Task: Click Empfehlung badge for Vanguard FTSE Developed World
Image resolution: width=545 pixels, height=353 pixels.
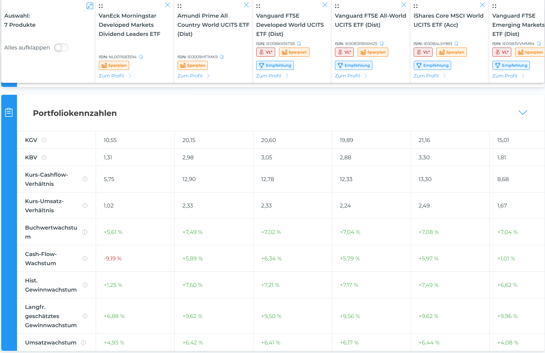Action: coord(275,65)
